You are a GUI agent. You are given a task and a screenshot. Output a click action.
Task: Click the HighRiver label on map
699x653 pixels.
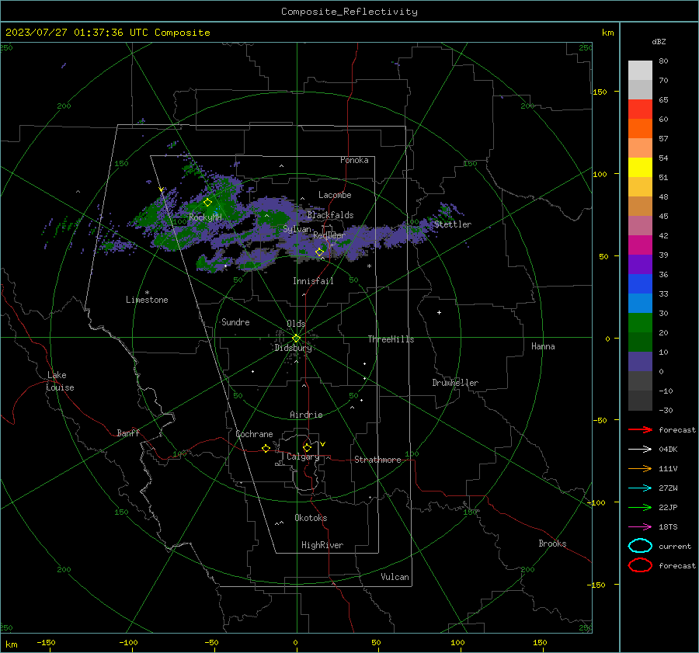click(322, 545)
